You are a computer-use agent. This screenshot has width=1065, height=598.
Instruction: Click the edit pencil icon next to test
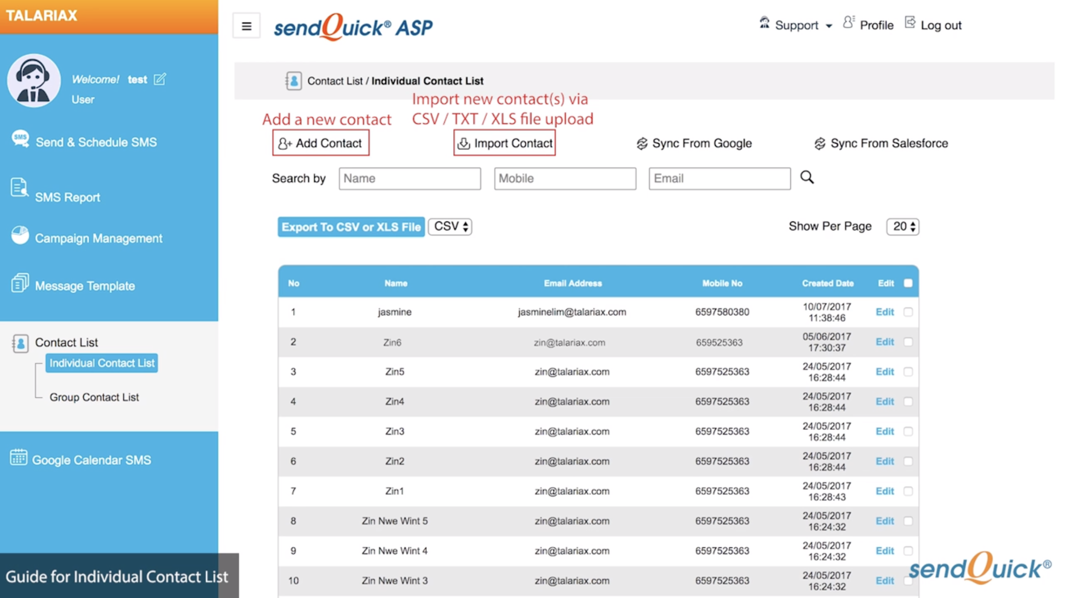pyautogui.click(x=160, y=79)
